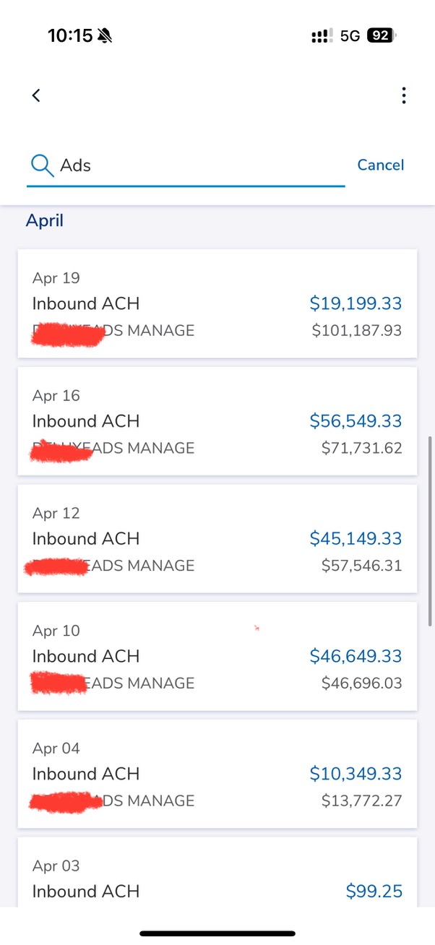Open the Apr 16 Inbound ACH transaction

coord(217,421)
